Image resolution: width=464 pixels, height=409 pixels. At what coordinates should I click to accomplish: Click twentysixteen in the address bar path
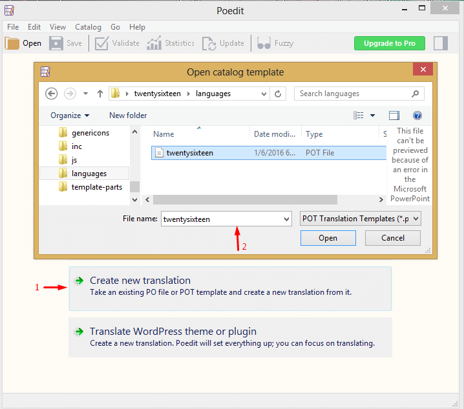(158, 94)
